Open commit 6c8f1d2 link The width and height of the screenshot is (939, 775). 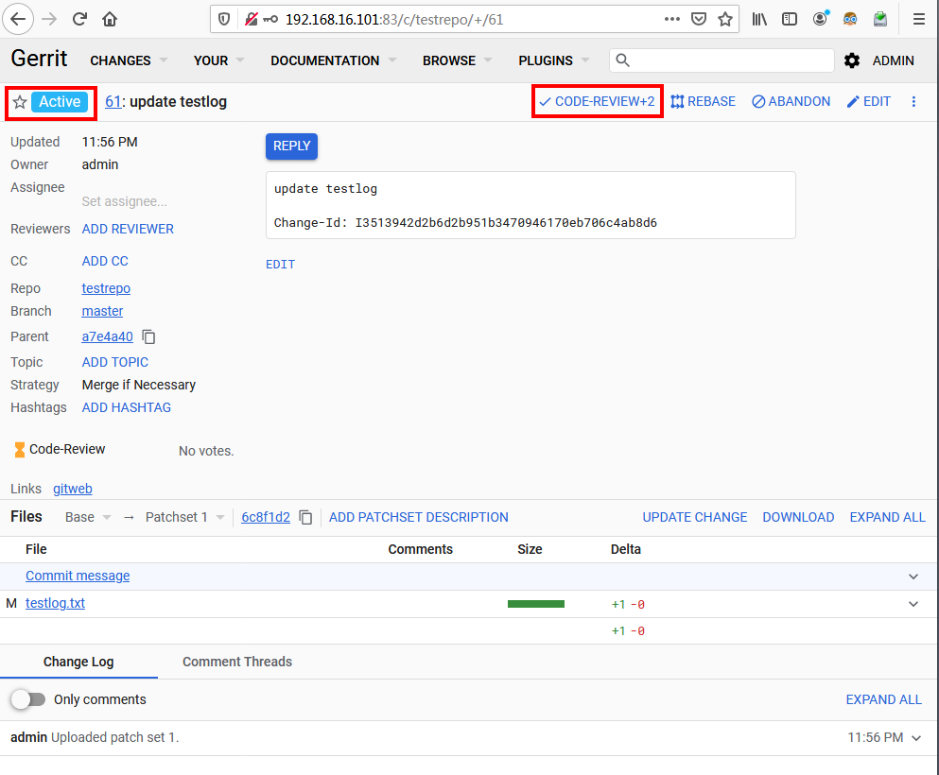click(266, 517)
